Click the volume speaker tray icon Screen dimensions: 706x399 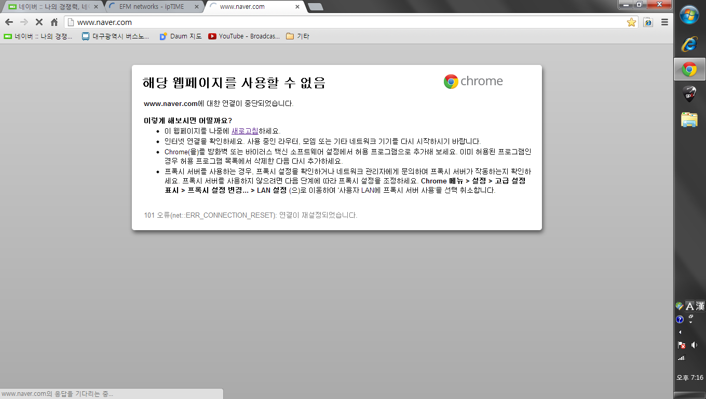pyautogui.click(x=695, y=345)
